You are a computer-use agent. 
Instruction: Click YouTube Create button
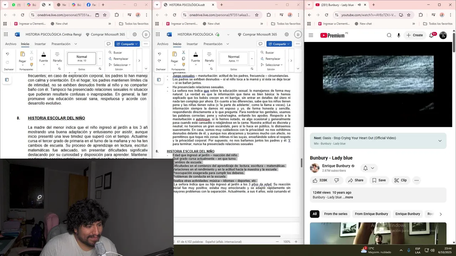(415, 35)
